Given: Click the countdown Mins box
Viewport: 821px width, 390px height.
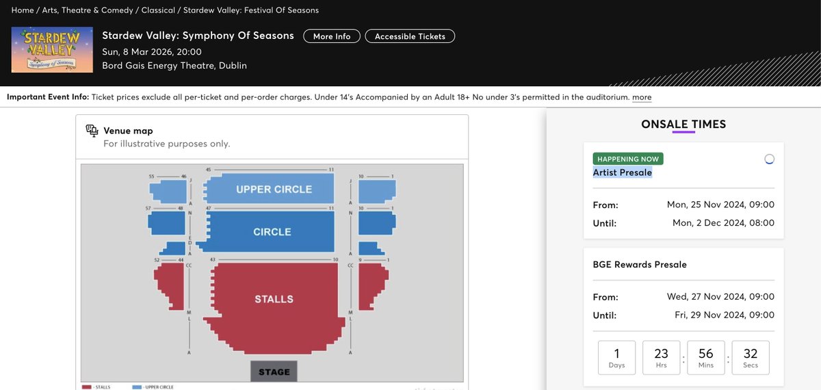Looking at the screenshot, I should click(x=705, y=358).
